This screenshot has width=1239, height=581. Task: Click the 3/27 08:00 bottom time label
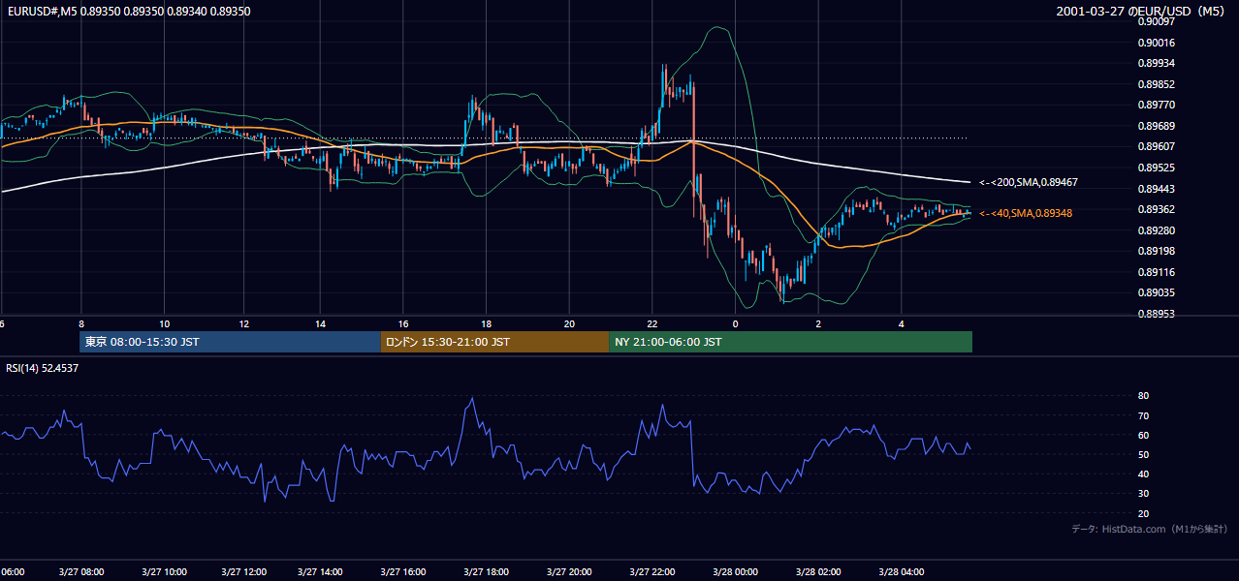81,572
